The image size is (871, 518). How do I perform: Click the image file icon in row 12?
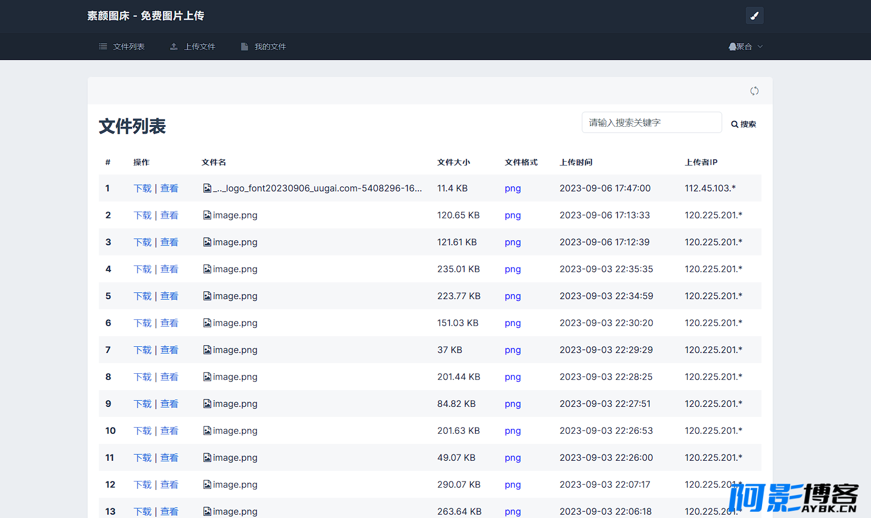tap(207, 484)
